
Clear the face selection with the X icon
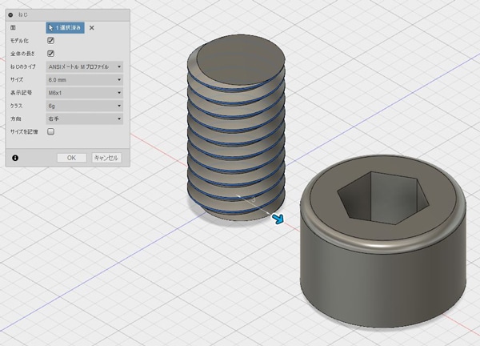coord(91,28)
